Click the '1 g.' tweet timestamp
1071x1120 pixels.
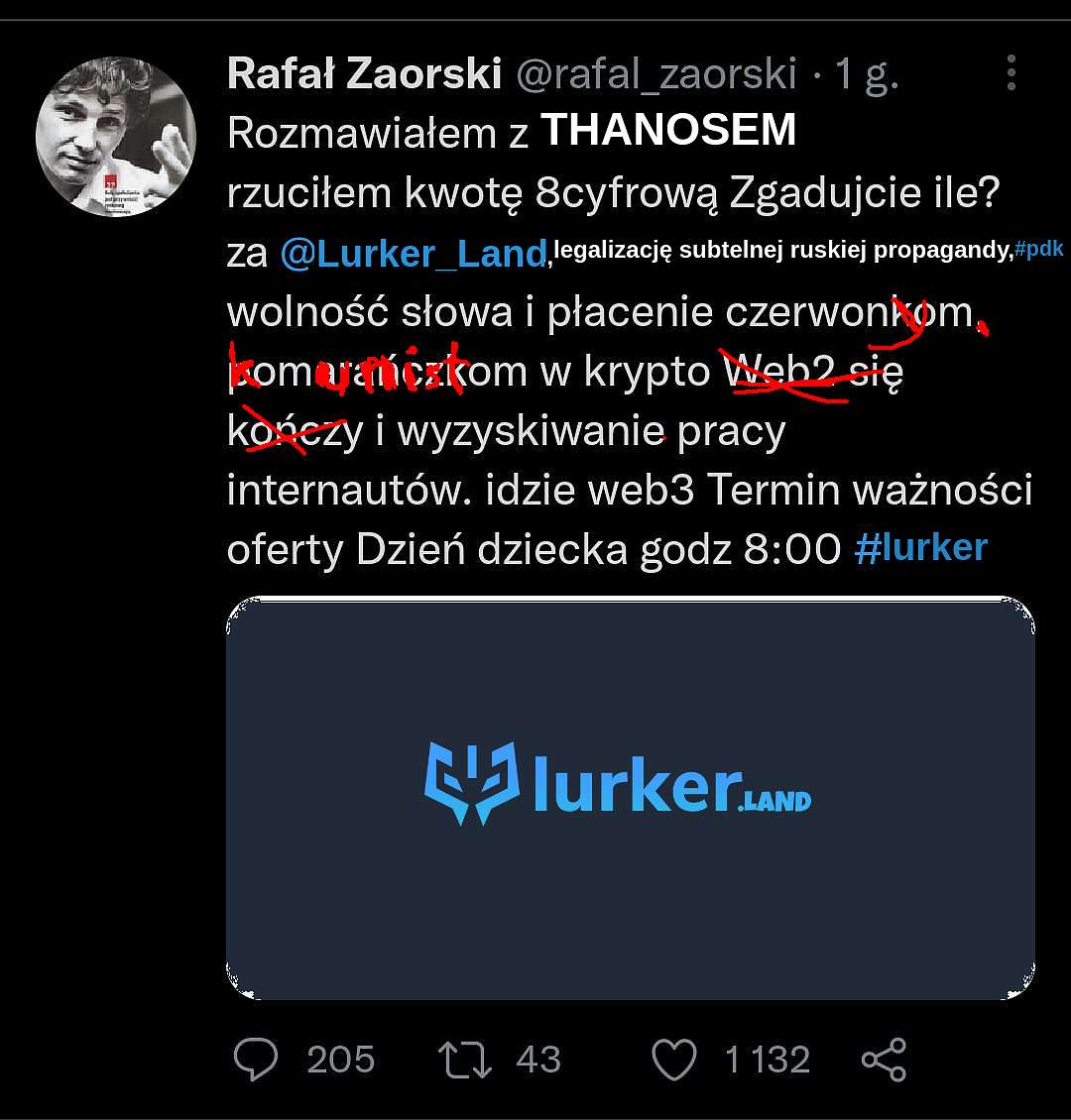tap(866, 74)
